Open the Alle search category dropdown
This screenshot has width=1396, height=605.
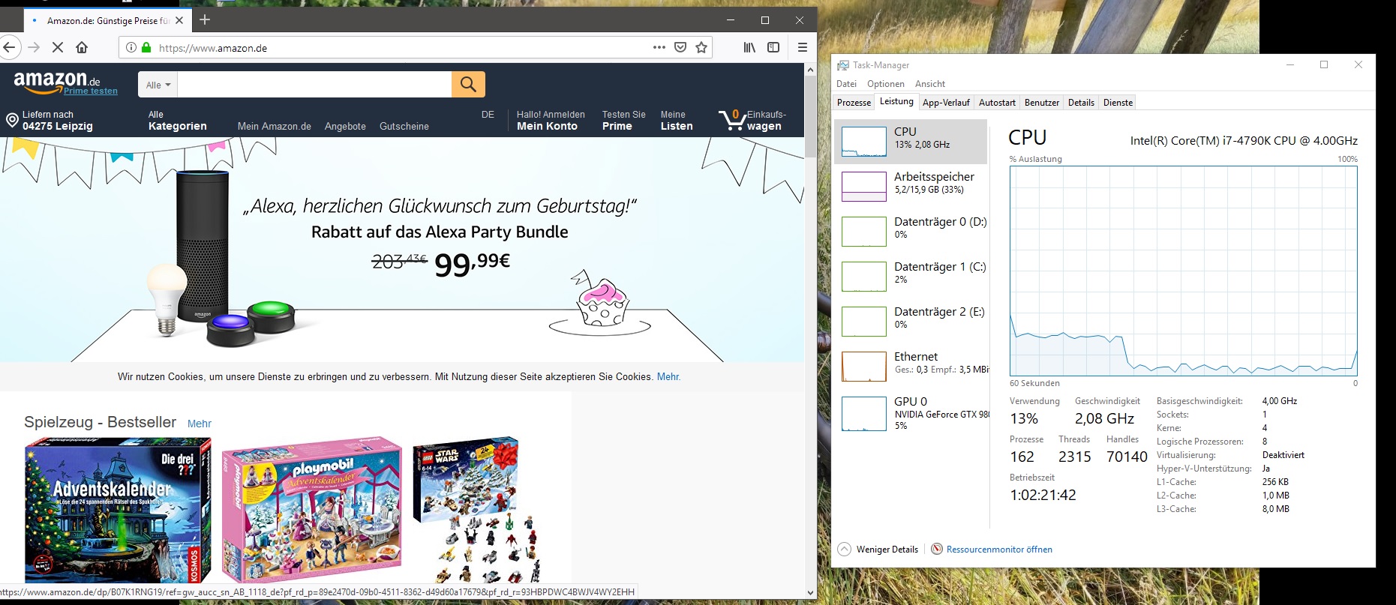(x=158, y=85)
